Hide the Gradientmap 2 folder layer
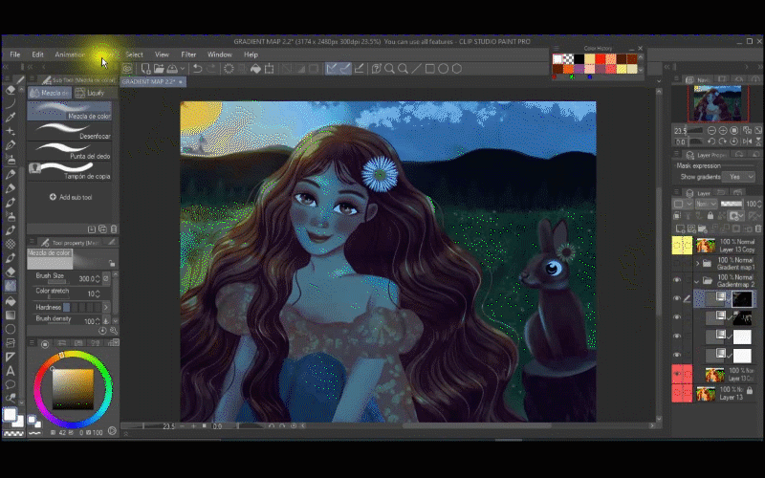 677,280
